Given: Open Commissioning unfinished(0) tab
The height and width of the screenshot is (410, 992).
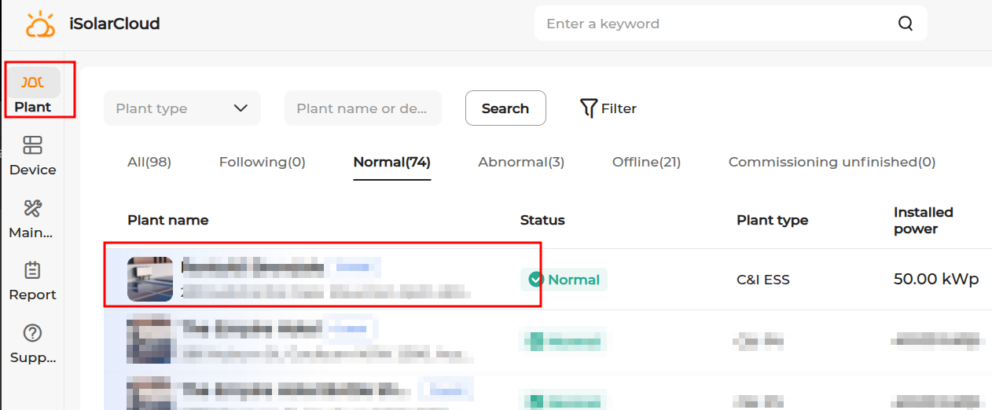Looking at the screenshot, I should coord(832,162).
